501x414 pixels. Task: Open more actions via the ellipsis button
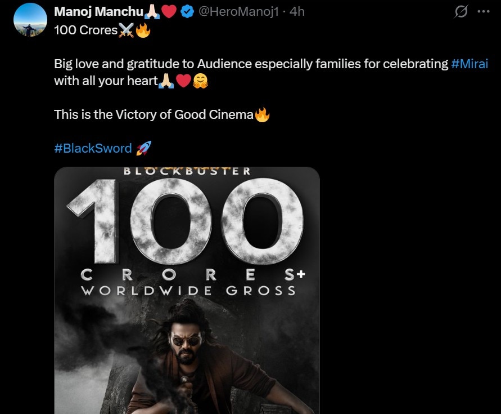coord(484,11)
